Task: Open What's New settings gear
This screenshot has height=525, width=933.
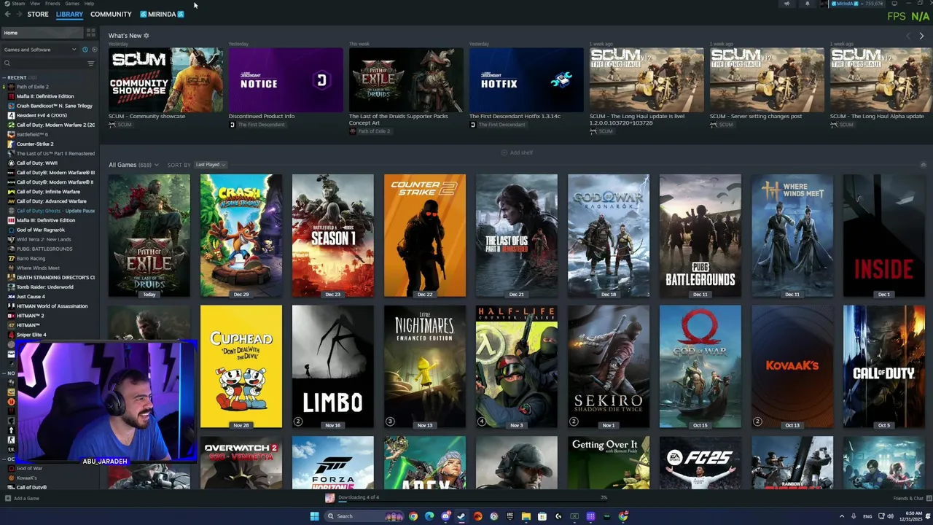Action: pyautogui.click(x=146, y=35)
